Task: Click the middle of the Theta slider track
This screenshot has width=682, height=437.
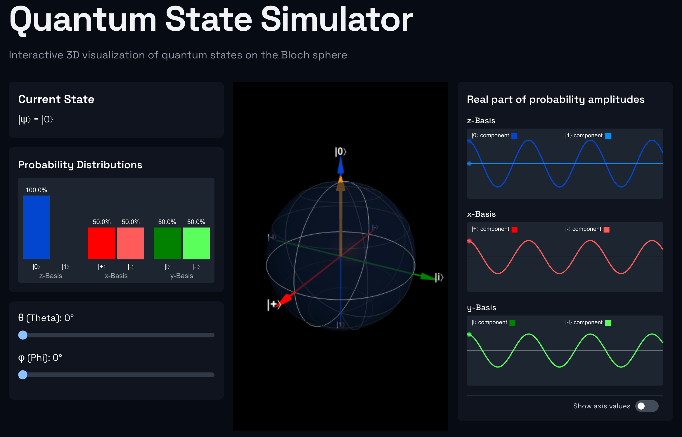Action: [116, 335]
